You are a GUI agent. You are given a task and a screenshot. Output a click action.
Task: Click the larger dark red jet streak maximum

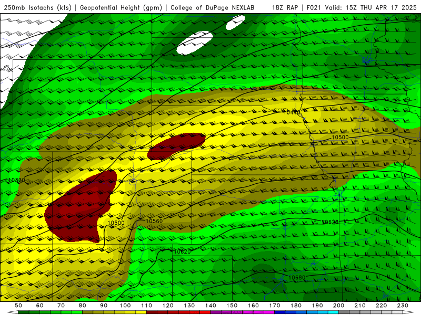pyautogui.click(x=79, y=207)
